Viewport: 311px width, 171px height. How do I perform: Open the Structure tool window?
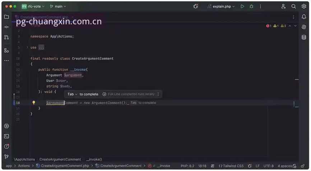(6, 50)
